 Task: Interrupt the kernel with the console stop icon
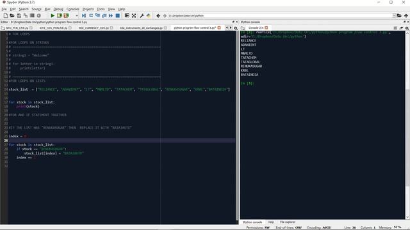pos(395,28)
